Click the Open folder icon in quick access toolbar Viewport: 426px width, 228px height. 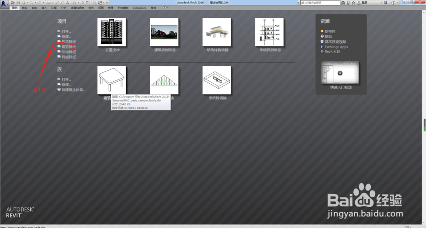pyautogui.click(x=13, y=3)
